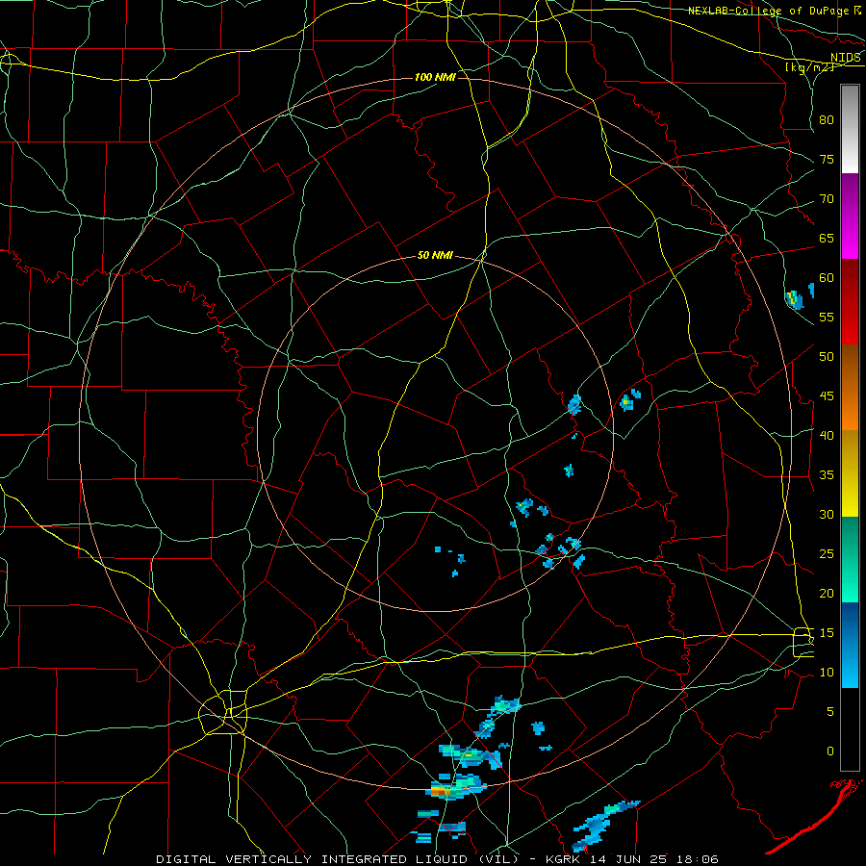Click the orange high-VIL storm core echo
Viewport: 866px width, 866px height.
pyautogui.click(x=441, y=792)
